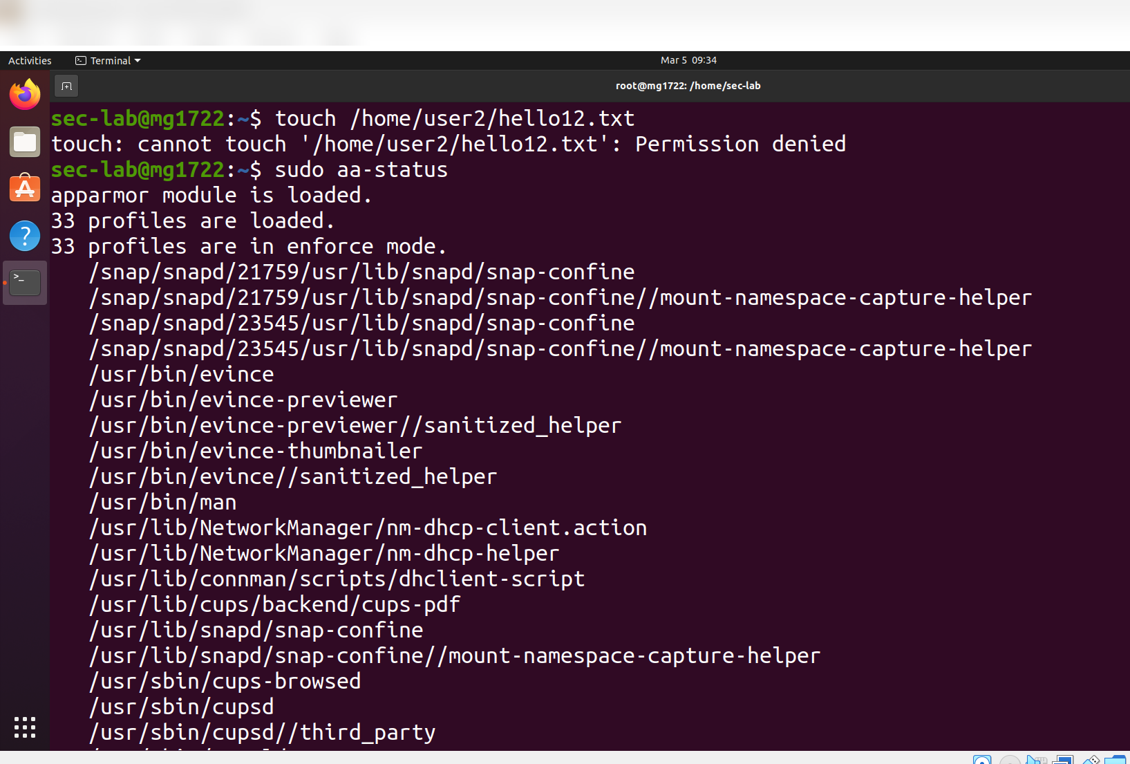The height and width of the screenshot is (764, 1130).
Task: Open the Help icon in dock
Action: [25, 236]
